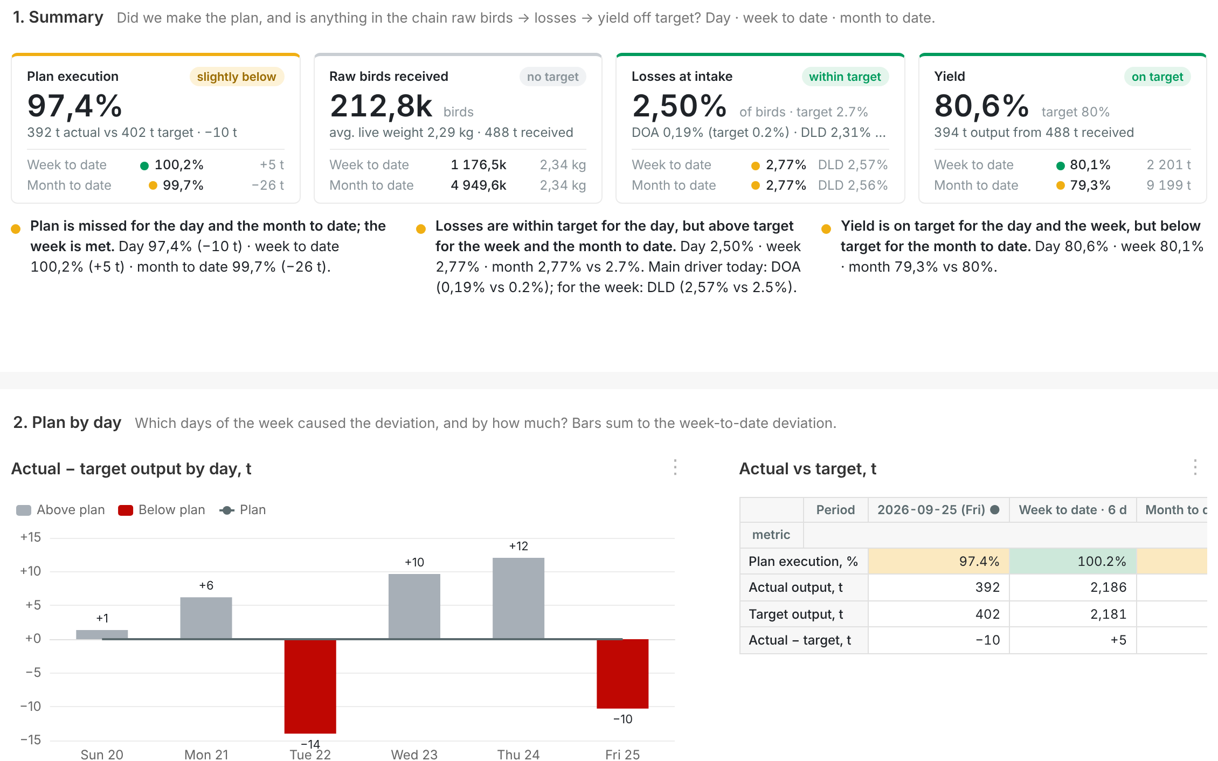1218x761 pixels.
Task: Click the 2,50% Losses at intake value
Action: pos(680,106)
